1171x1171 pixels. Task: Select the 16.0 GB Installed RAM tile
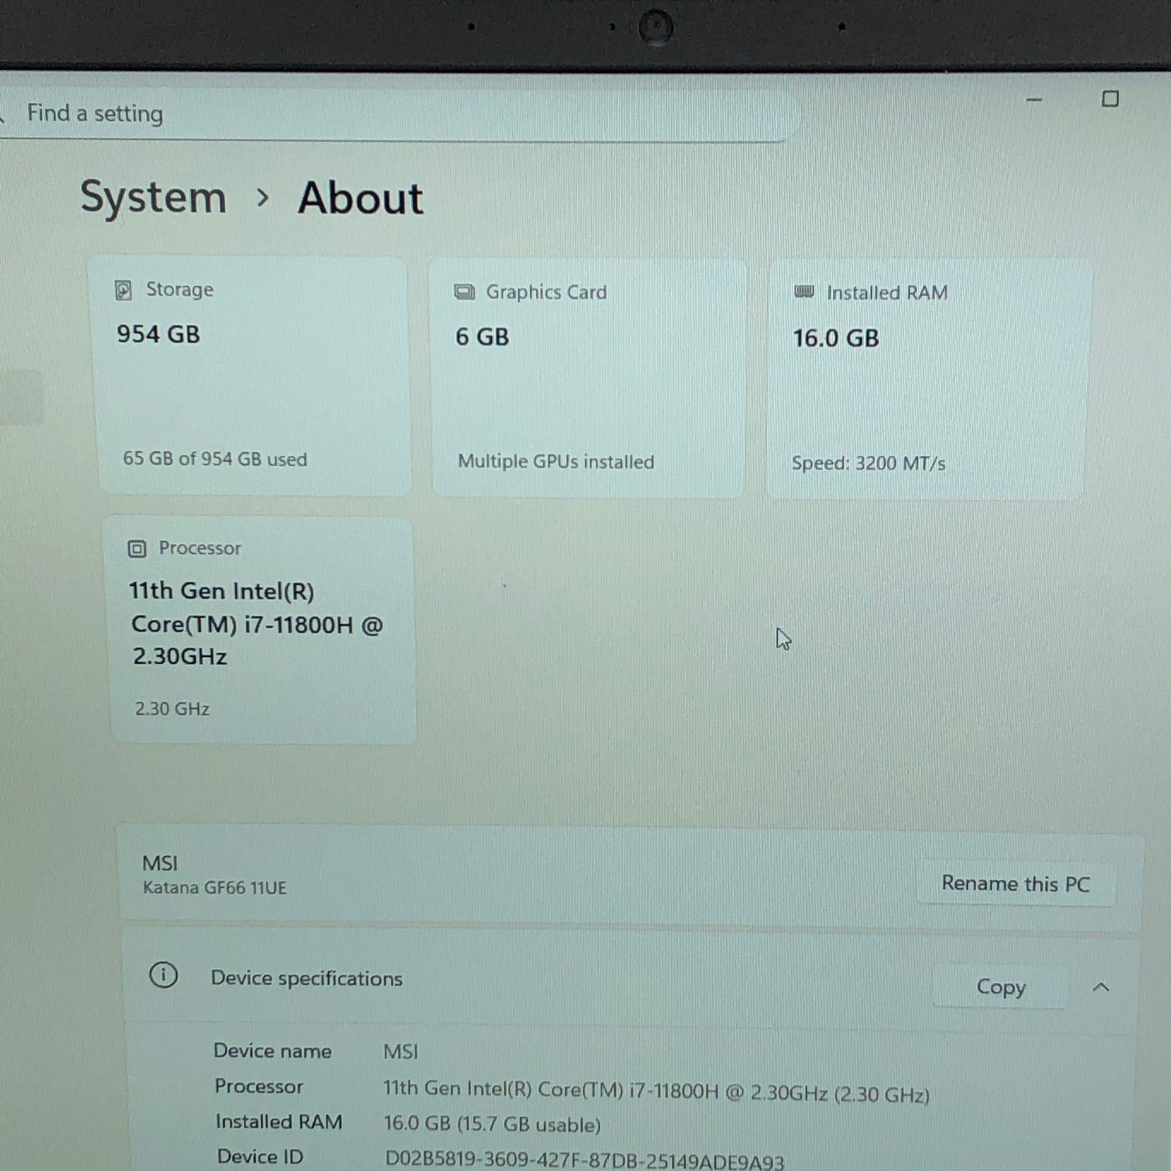[x=927, y=380]
